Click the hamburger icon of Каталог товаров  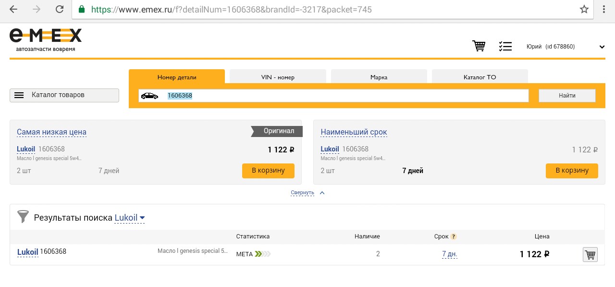(x=19, y=95)
